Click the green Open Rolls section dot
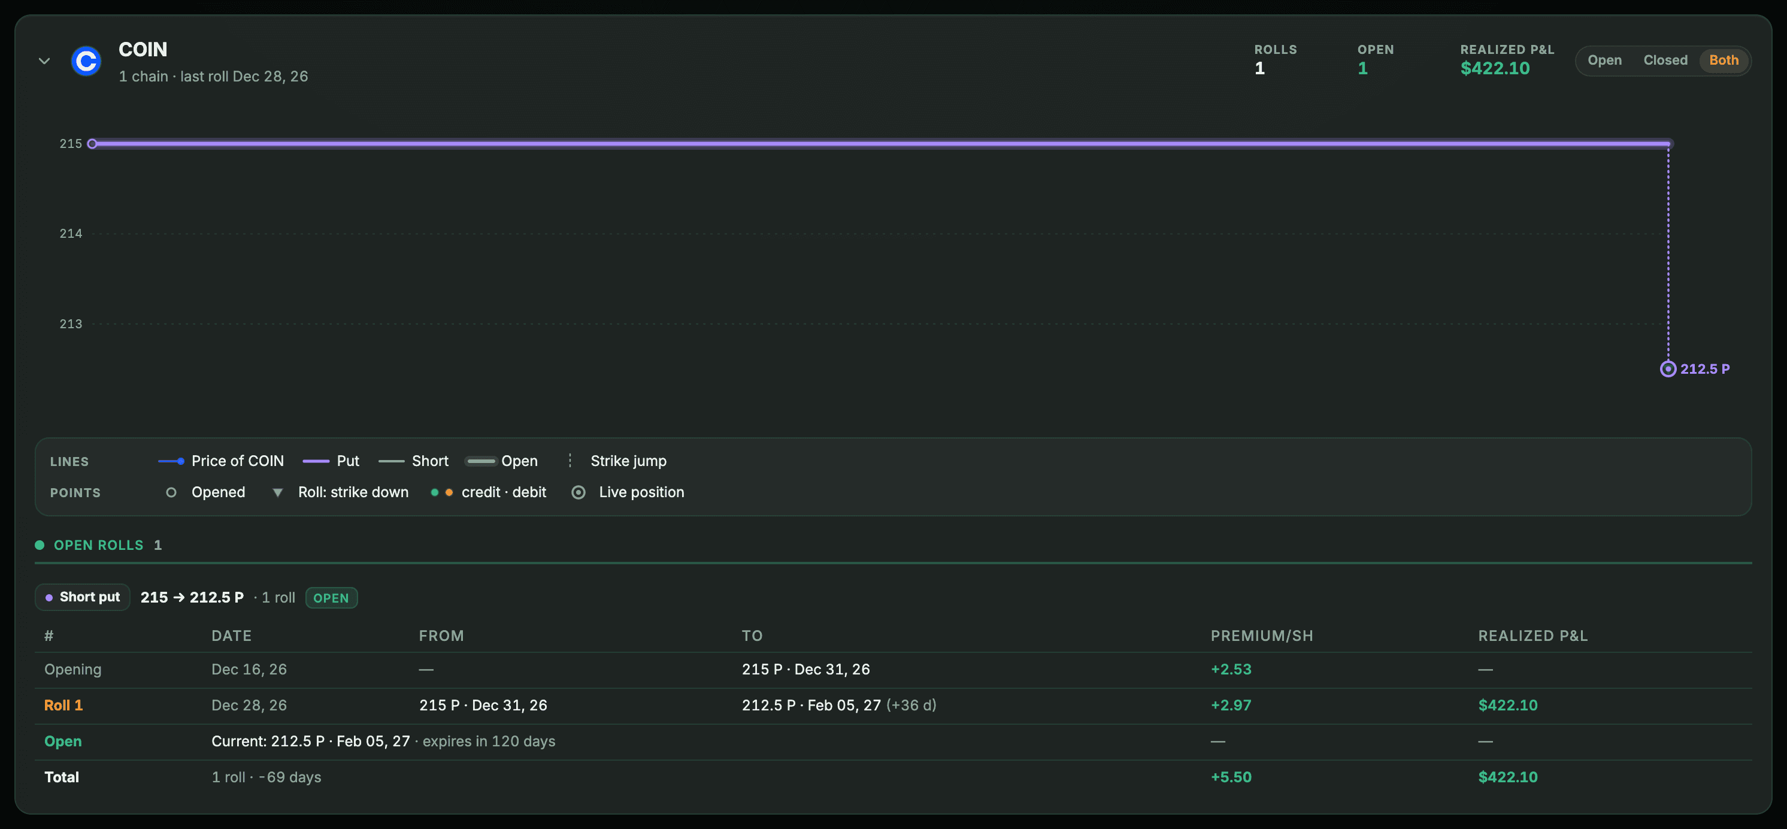 [40, 545]
